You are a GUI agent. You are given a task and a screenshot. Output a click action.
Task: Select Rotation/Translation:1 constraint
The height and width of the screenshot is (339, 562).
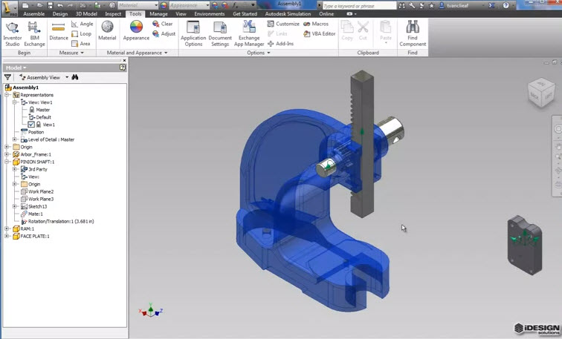pos(57,221)
